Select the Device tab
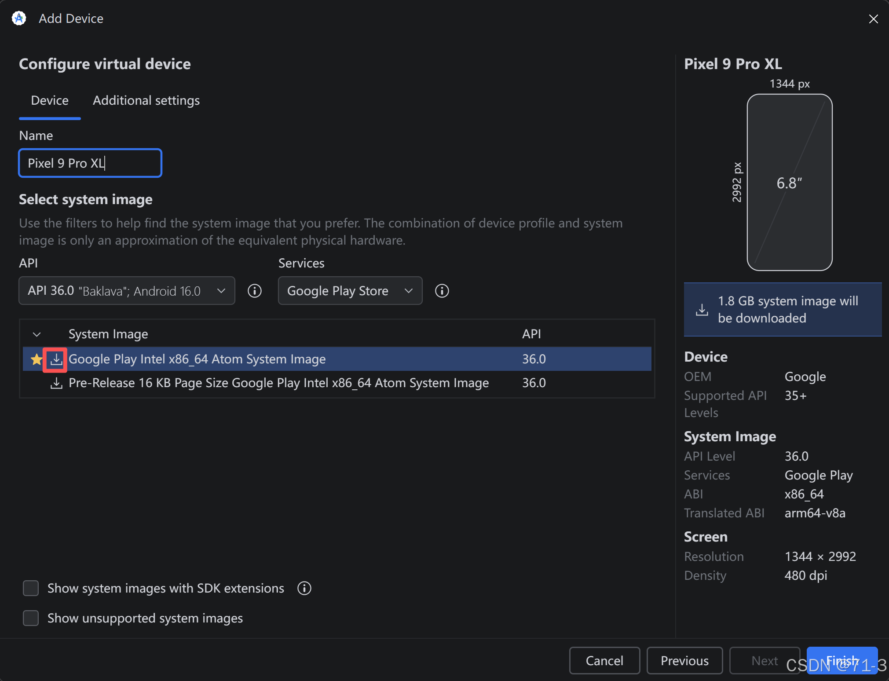This screenshot has height=681, width=889. (x=50, y=101)
